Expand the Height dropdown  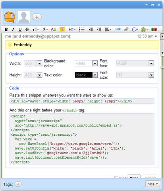(x=39, y=75)
